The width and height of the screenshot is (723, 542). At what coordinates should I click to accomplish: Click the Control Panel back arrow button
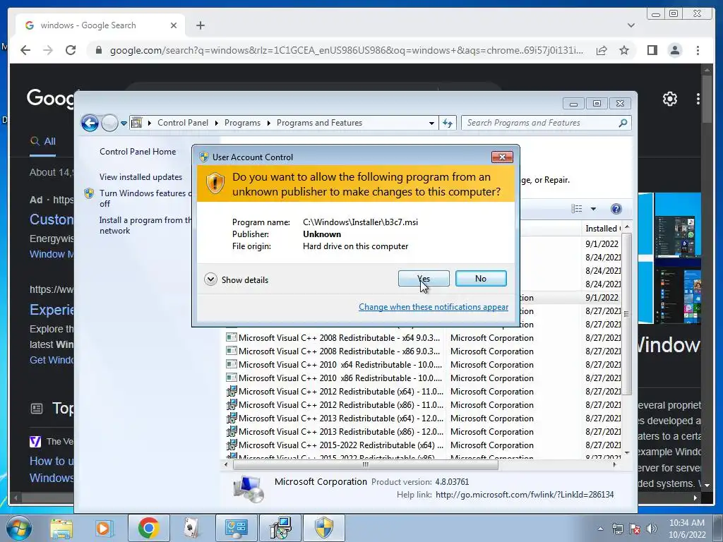coord(90,123)
